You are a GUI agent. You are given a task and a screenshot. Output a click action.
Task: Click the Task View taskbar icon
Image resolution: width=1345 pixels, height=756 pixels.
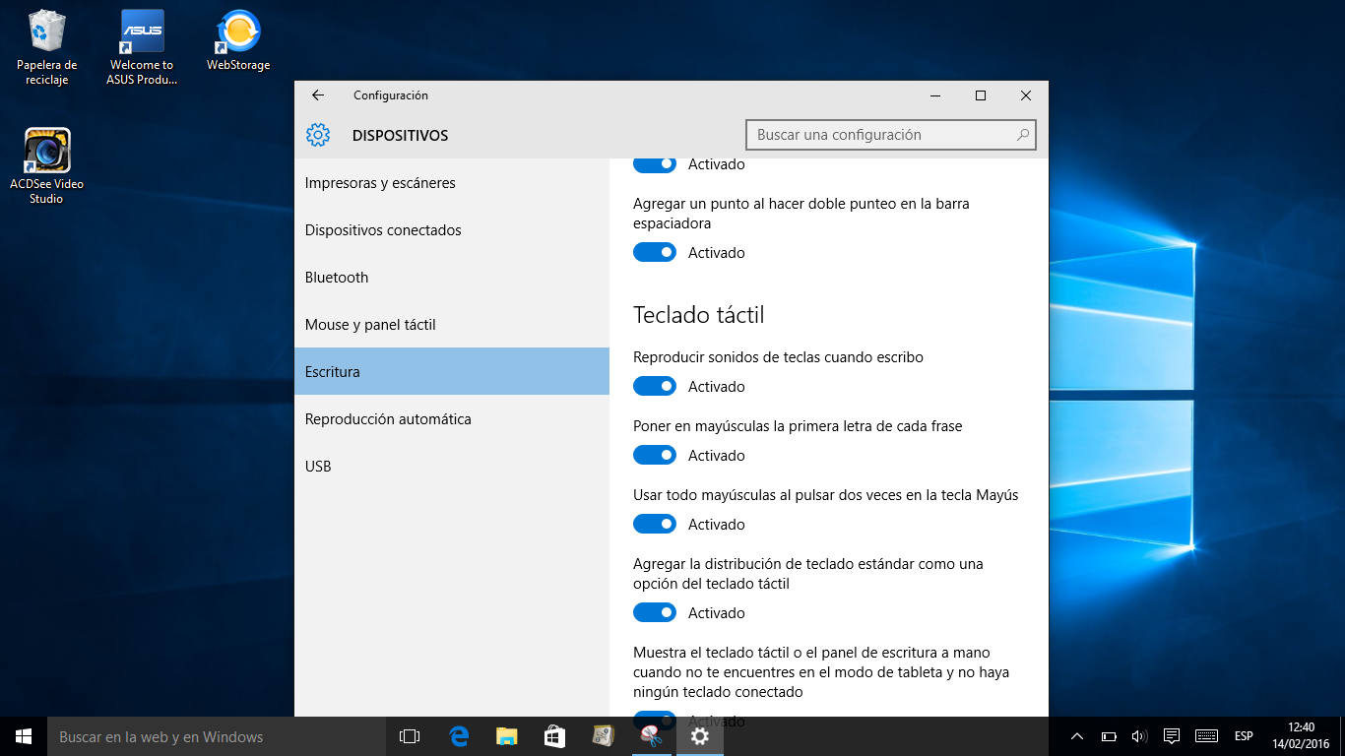pos(410,736)
